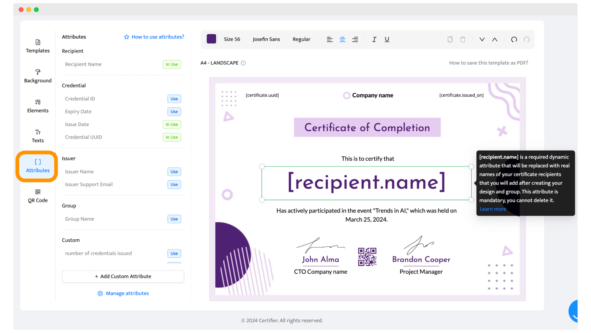Click Use button for Expiry Date

pos(174,112)
